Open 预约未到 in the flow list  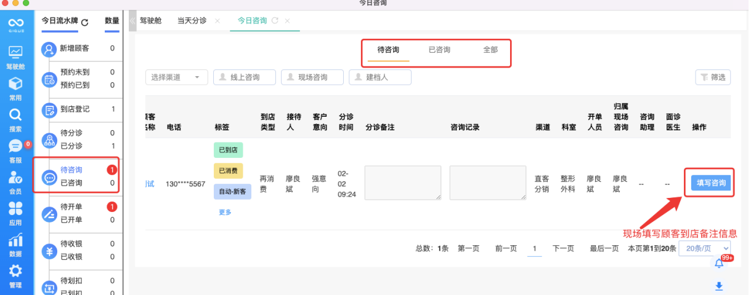75,72
